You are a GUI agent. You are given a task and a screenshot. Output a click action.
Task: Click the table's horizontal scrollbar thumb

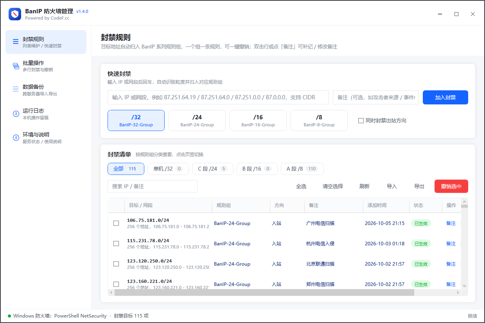pyautogui.click(x=264, y=292)
